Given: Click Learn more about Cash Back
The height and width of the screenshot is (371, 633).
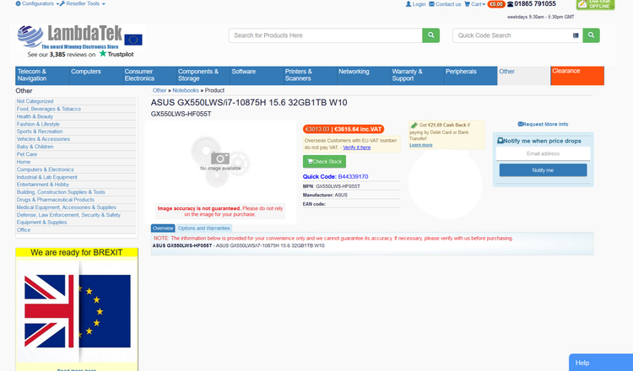Looking at the screenshot, I should [420, 145].
